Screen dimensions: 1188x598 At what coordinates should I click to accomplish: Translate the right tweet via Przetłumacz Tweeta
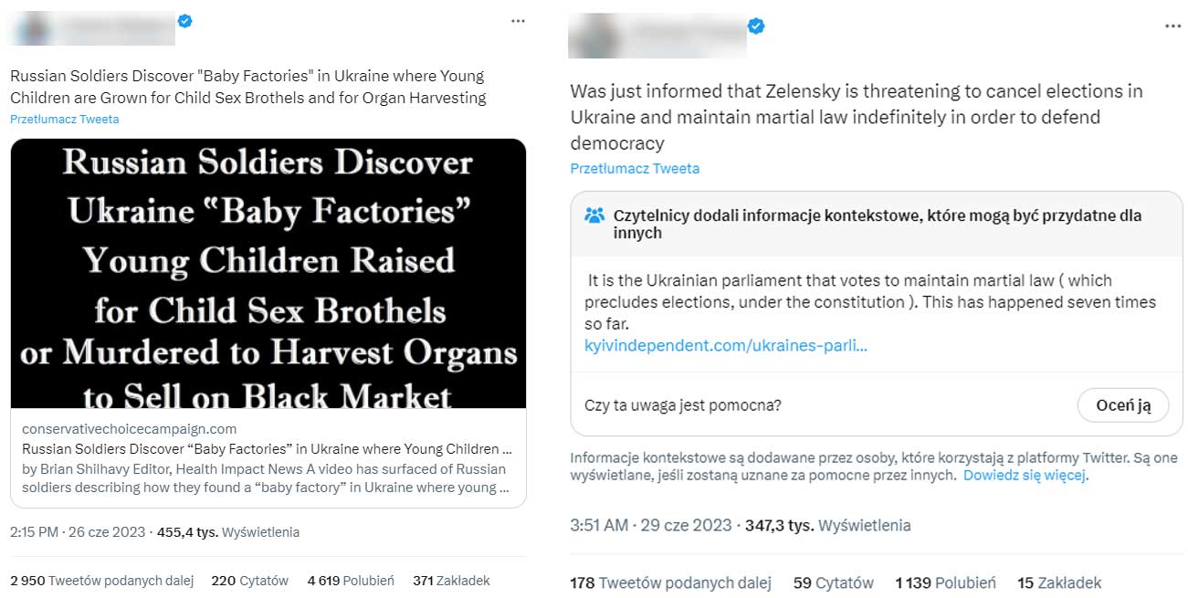coord(635,168)
